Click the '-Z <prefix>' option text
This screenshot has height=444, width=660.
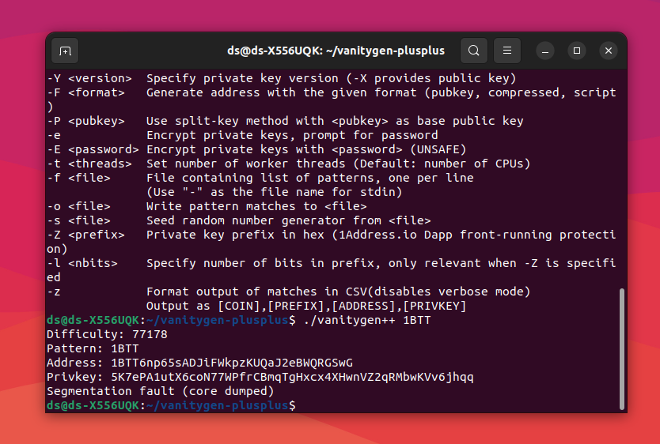(x=85, y=235)
